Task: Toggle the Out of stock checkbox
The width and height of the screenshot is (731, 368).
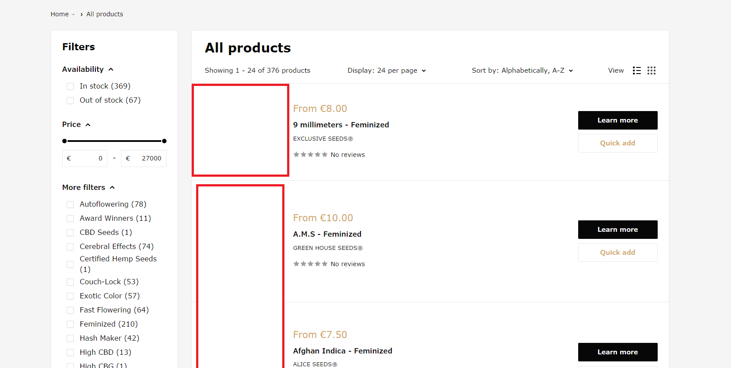Action: 70,100
